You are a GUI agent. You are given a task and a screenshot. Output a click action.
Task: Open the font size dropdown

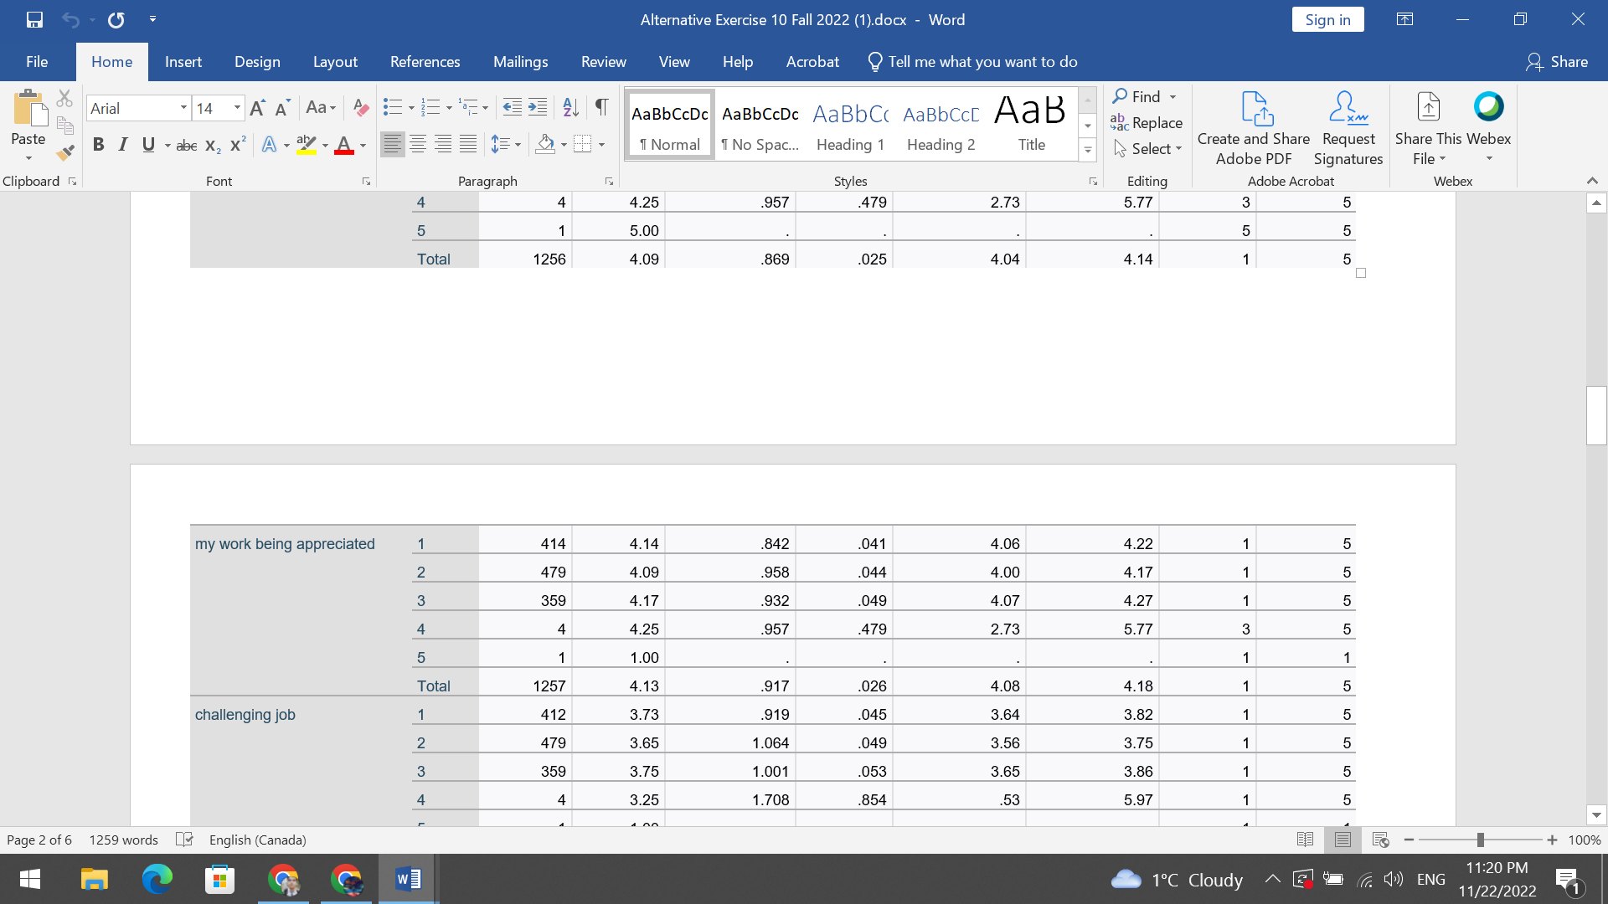237,108
